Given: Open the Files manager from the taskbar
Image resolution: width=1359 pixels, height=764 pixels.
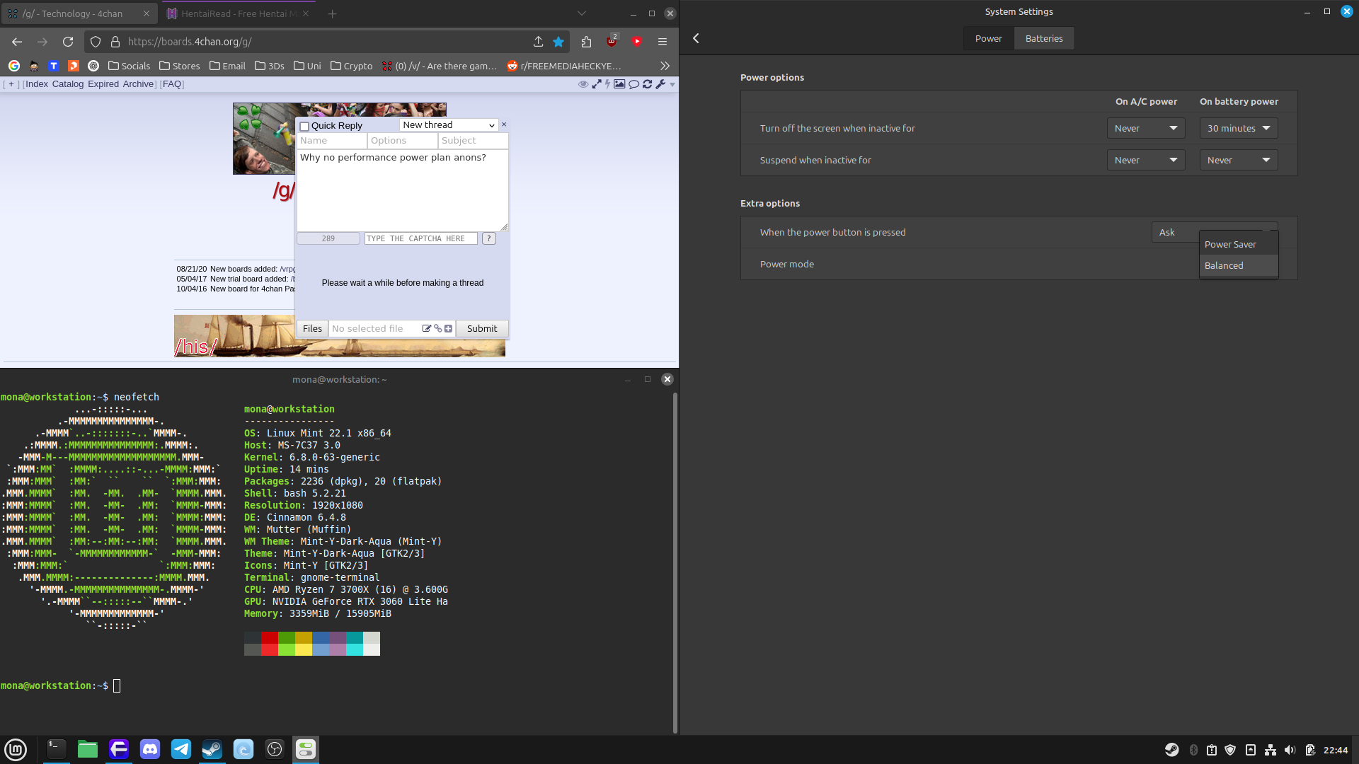Looking at the screenshot, I should click(x=88, y=749).
